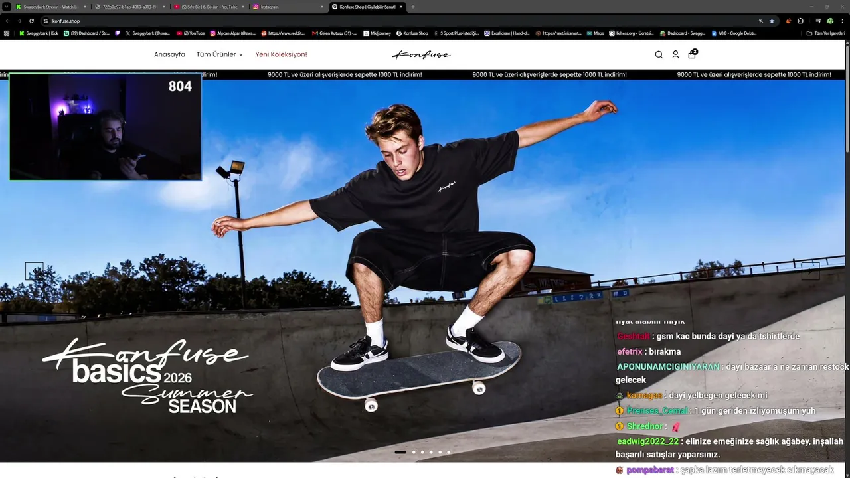Open the Alpcan Alpar Instagram bookmark
The image size is (850, 478).
point(232,33)
